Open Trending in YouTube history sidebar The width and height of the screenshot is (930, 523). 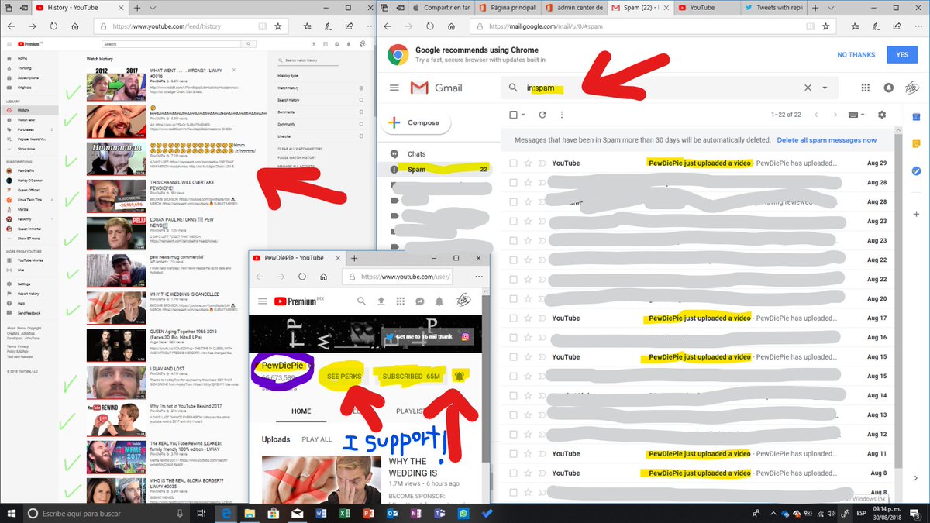click(x=25, y=68)
